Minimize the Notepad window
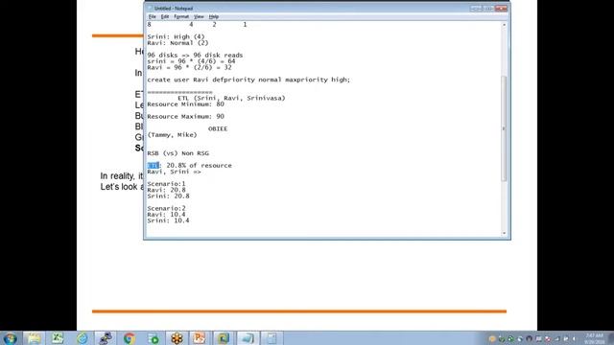Viewport: 614px width, 345px height. point(476,9)
